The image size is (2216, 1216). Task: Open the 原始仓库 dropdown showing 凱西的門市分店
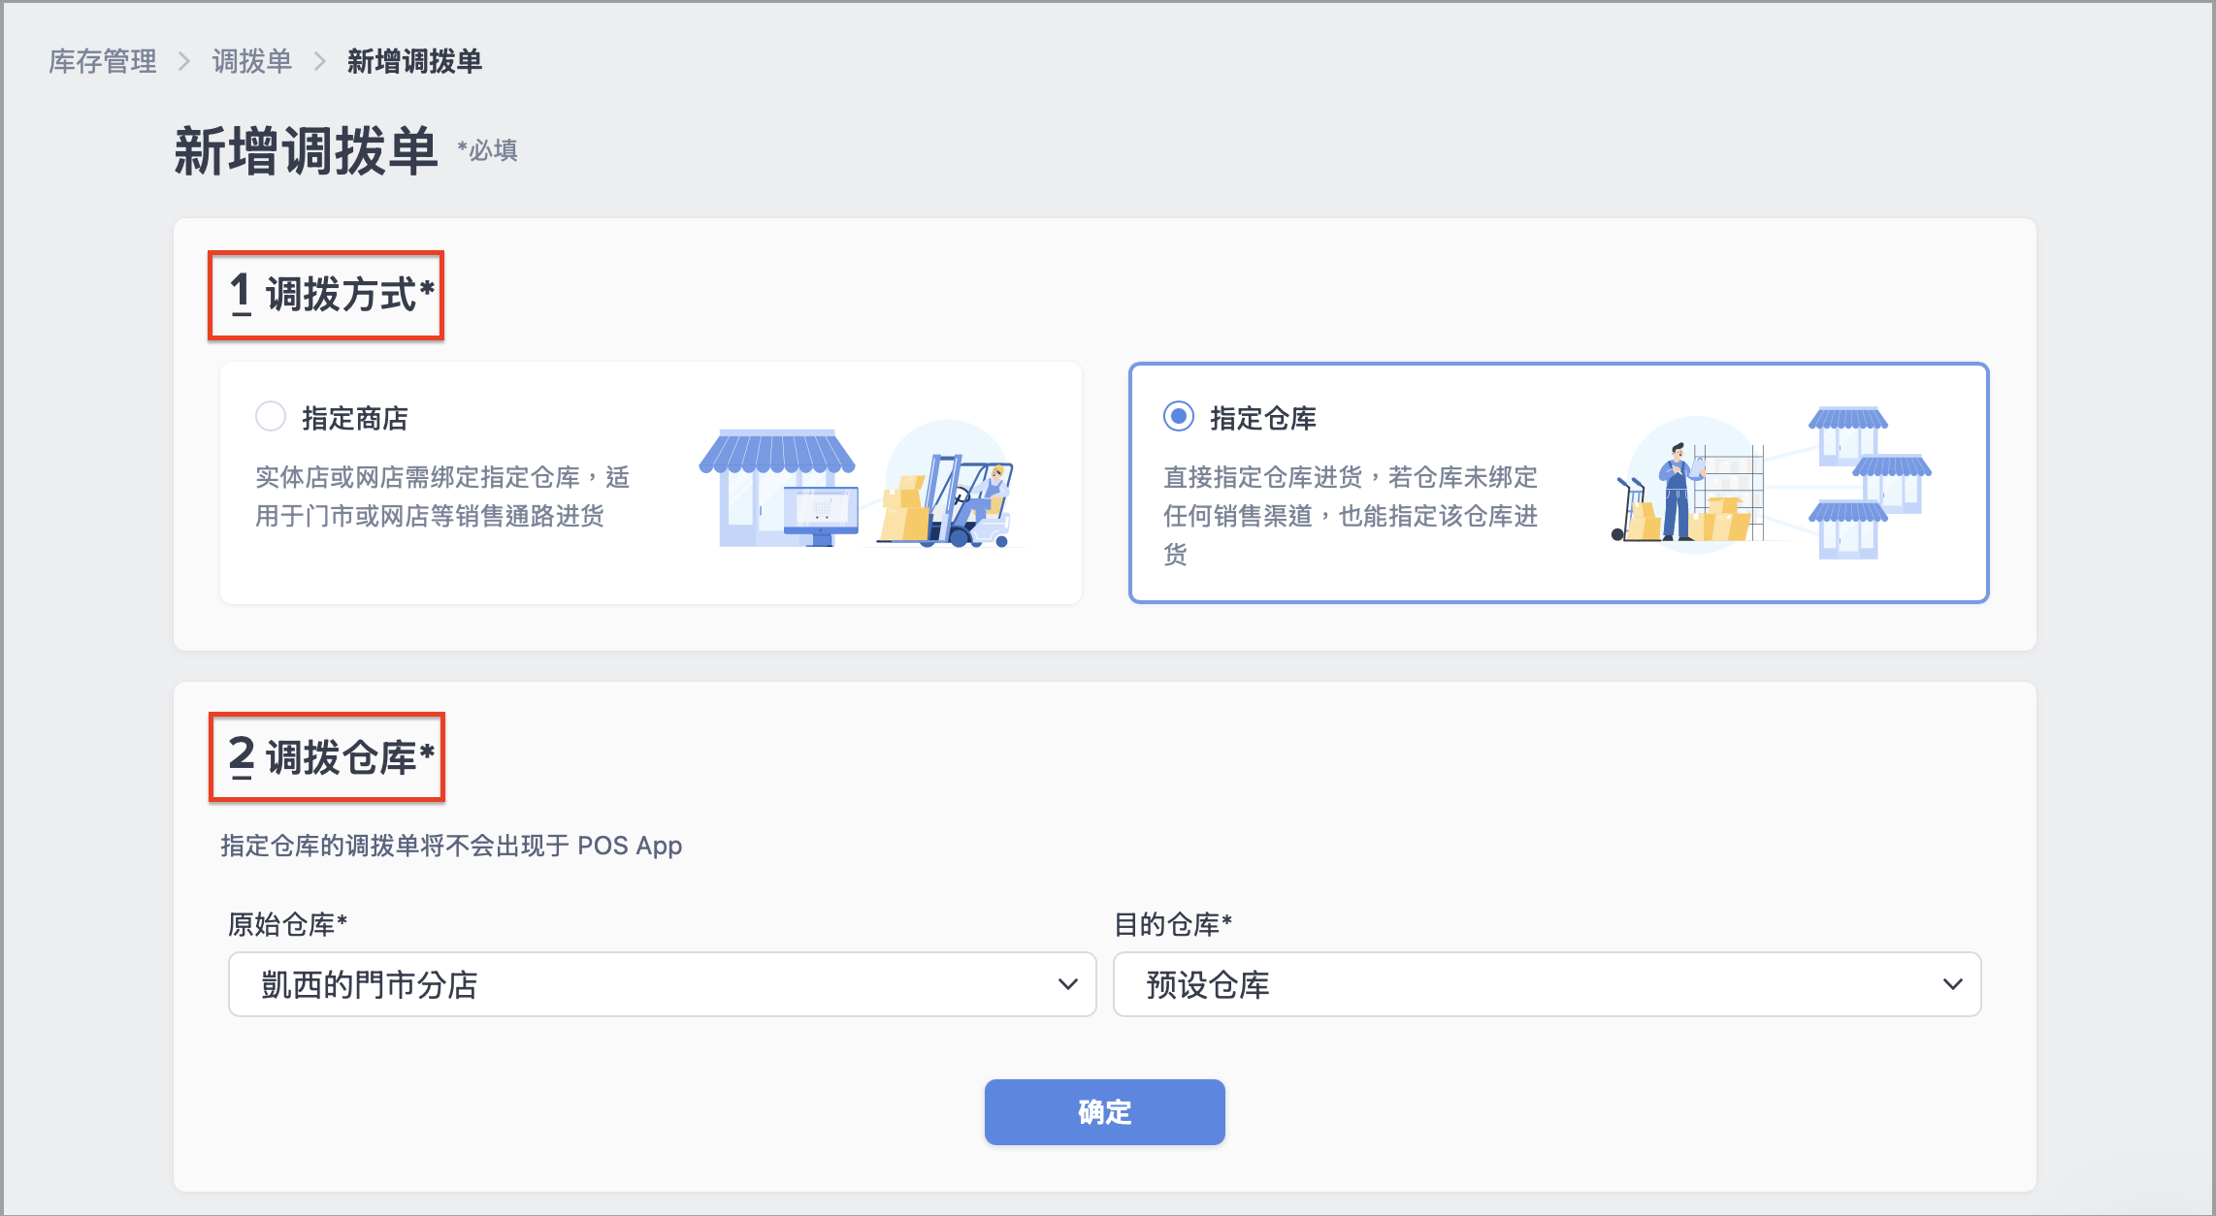coord(662,984)
